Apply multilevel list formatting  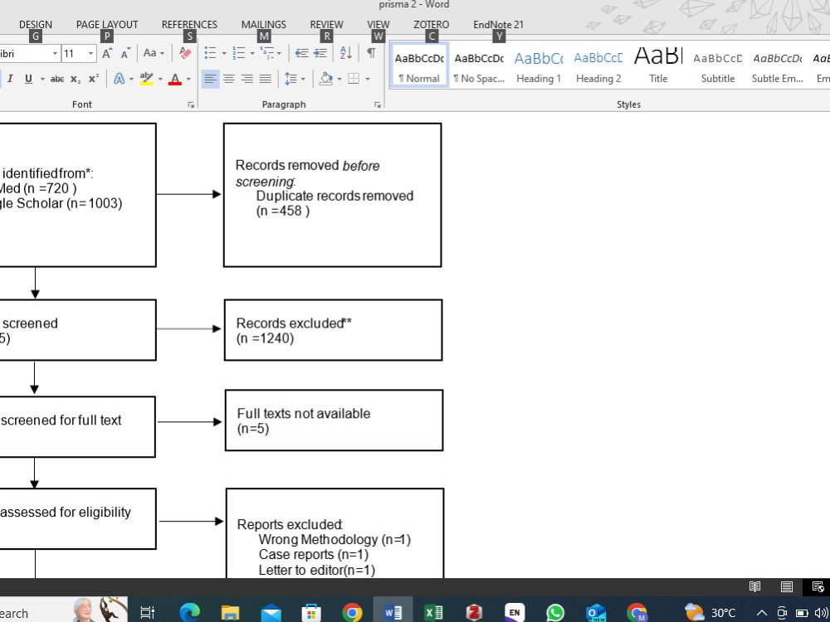[x=266, y=53]
